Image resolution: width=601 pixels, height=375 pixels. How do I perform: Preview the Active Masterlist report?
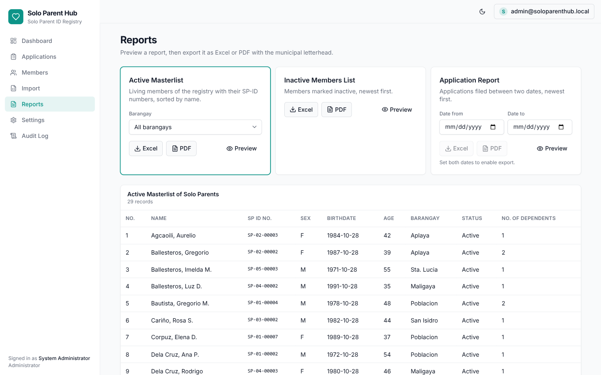pyautogui.click(x=242, y=148)
